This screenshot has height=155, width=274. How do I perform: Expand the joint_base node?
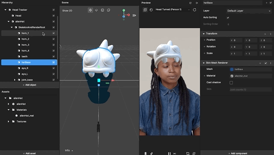pos(15,80)
